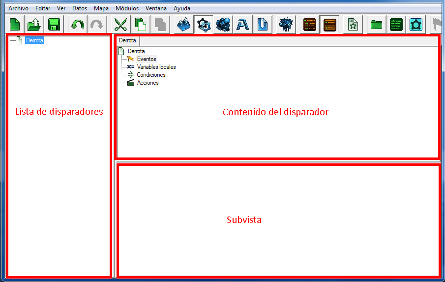Open the Módulos menu

coord(127,8)
